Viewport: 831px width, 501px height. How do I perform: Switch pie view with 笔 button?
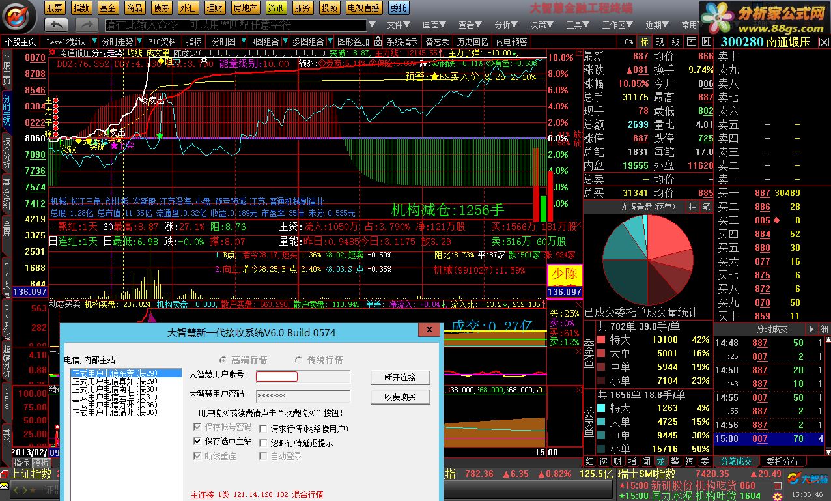click(x=706, y=207)
